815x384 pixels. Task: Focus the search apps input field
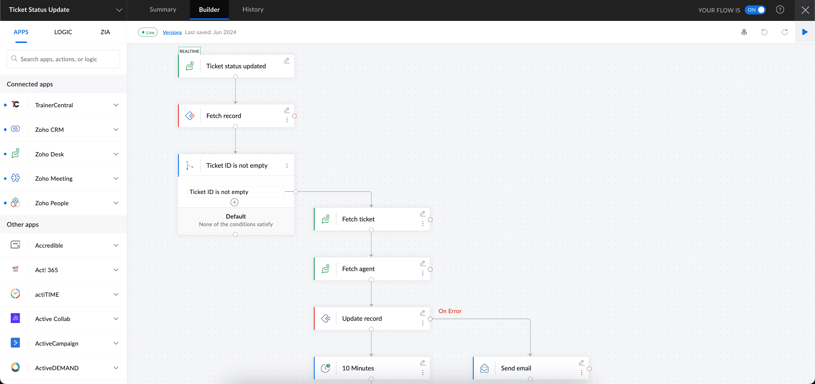click(x=63, y=59)
